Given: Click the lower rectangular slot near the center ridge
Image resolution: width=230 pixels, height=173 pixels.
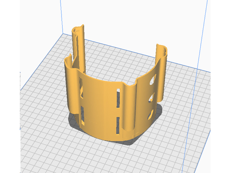Looking at the screenshot, I should [118, 125].
